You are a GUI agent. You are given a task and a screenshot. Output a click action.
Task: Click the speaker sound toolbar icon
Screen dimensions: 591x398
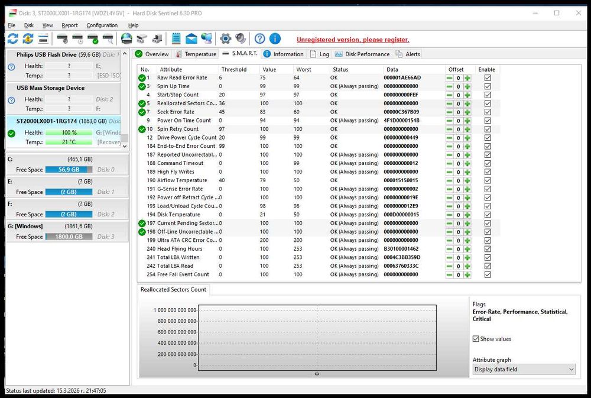click(241, 38)
